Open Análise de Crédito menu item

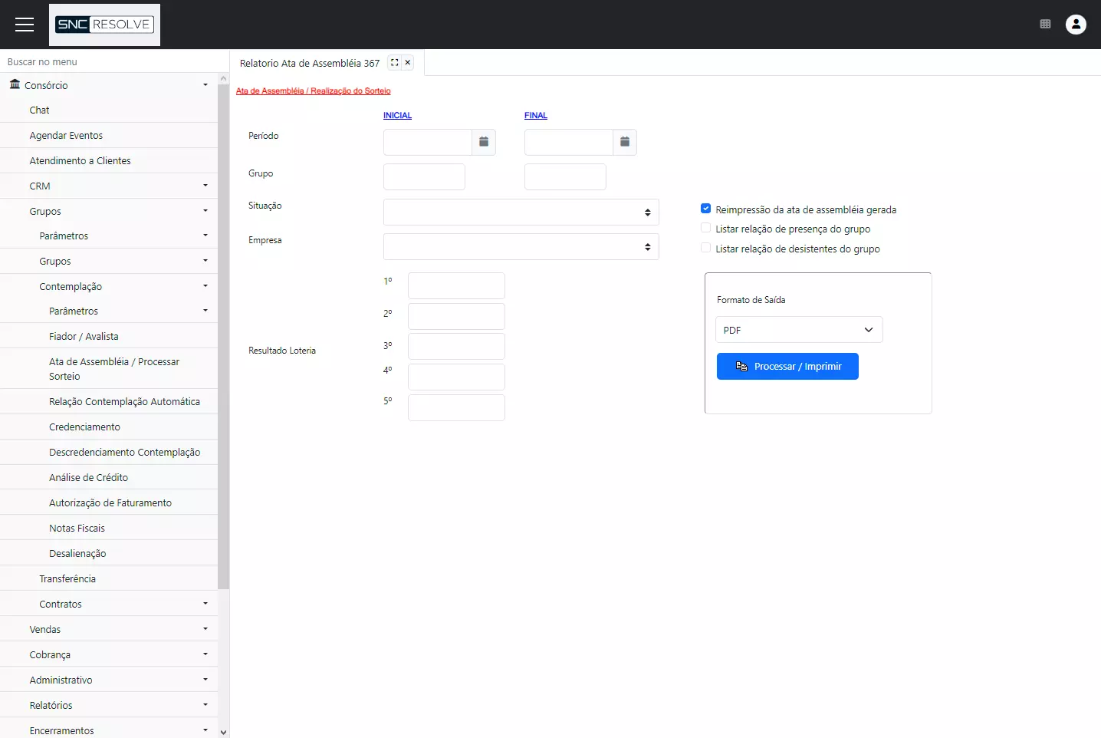tap(88, 477)
